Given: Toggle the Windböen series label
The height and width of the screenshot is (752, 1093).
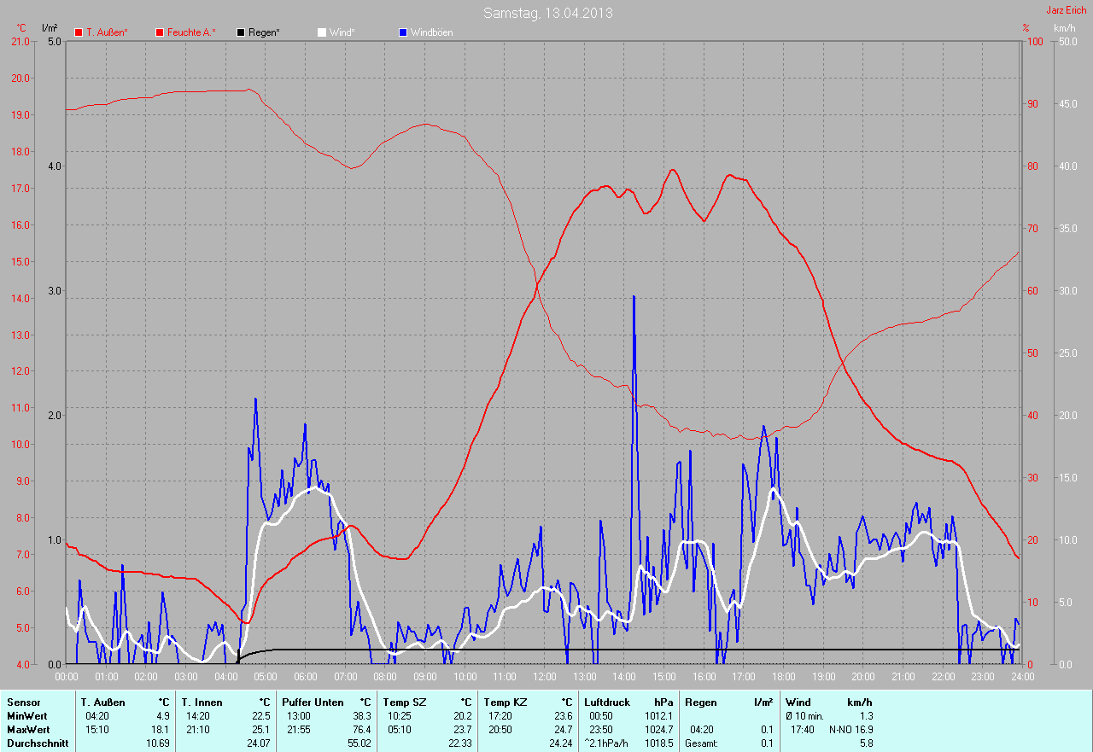Looking at the screenshot, I should (431, 32).
